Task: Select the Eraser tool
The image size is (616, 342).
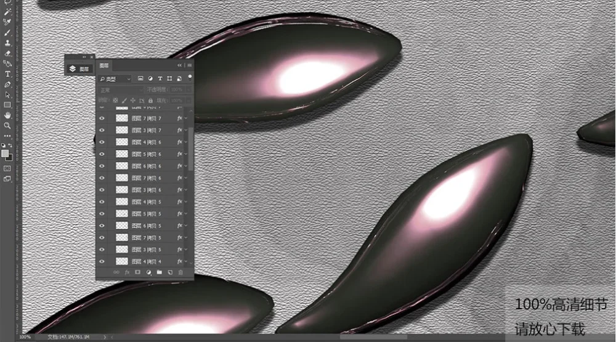Action: coord(7,53)
